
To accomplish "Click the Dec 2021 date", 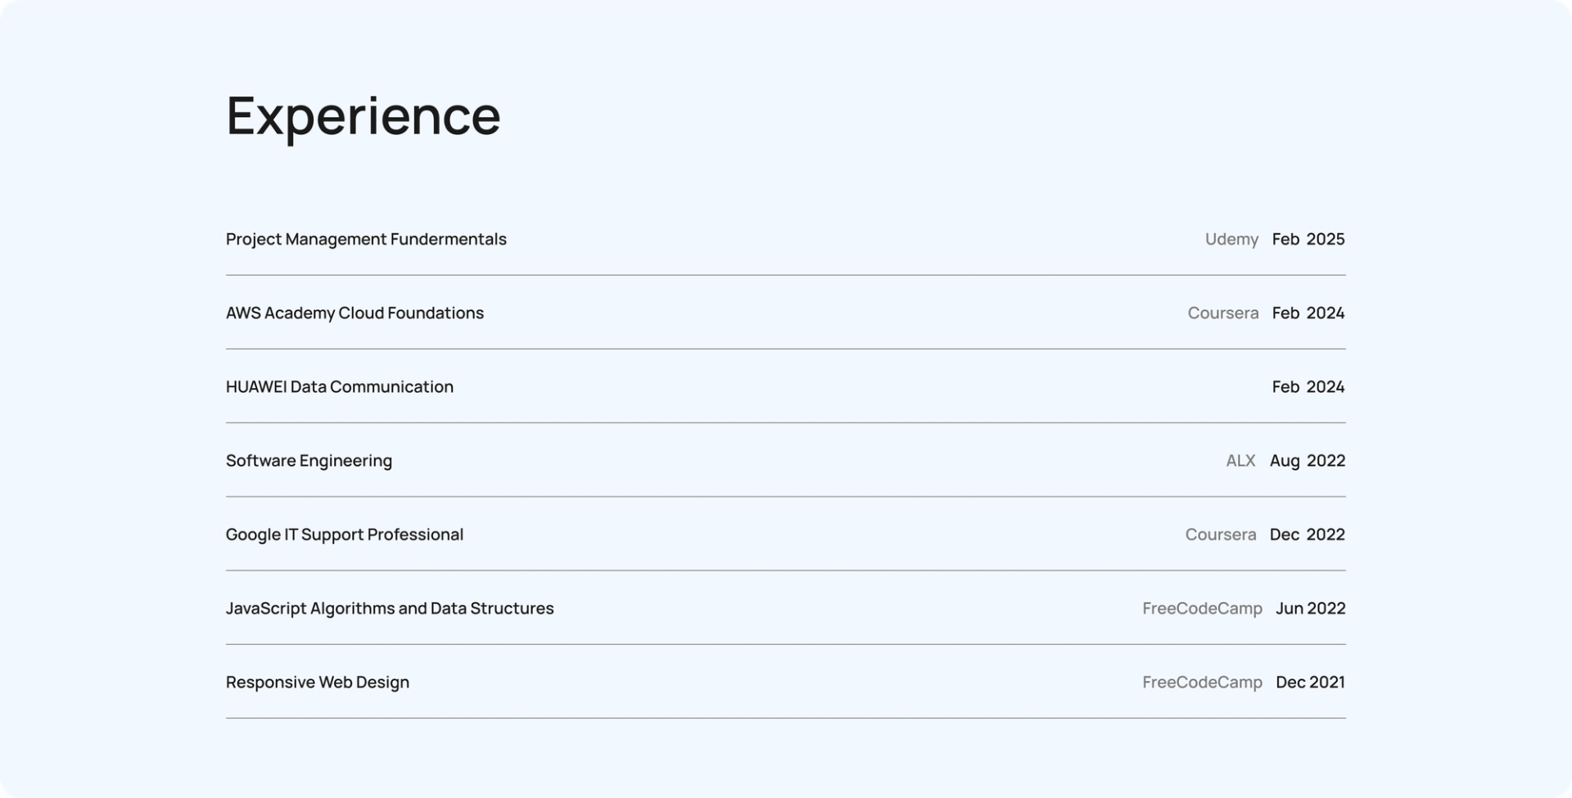I will point(1311,682).
